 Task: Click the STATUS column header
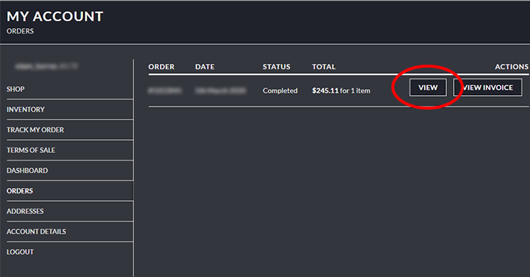(x=276, y=67)
